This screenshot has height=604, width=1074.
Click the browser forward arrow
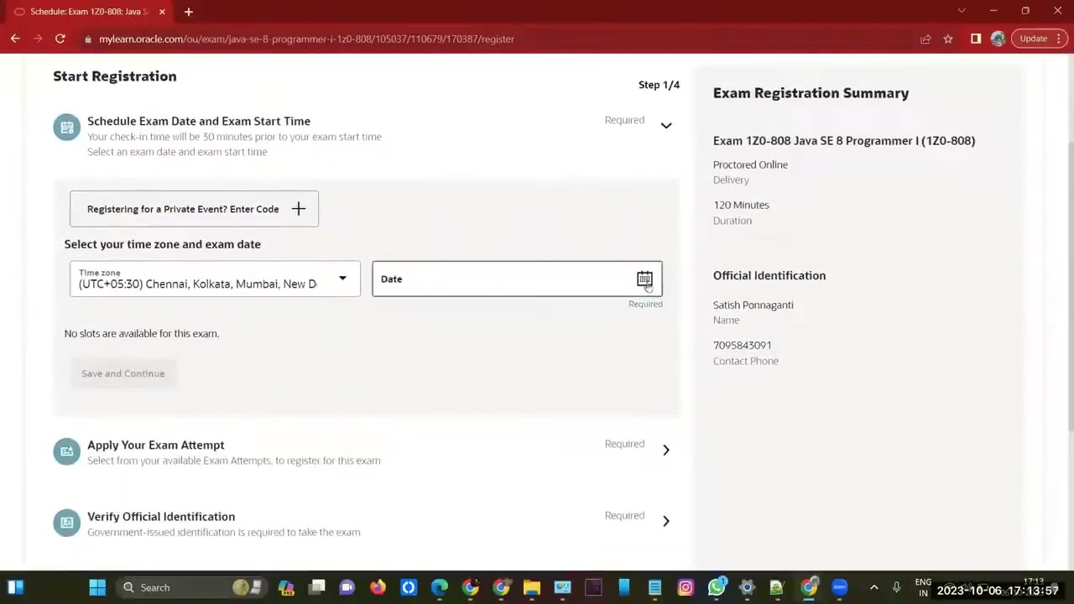38,39
